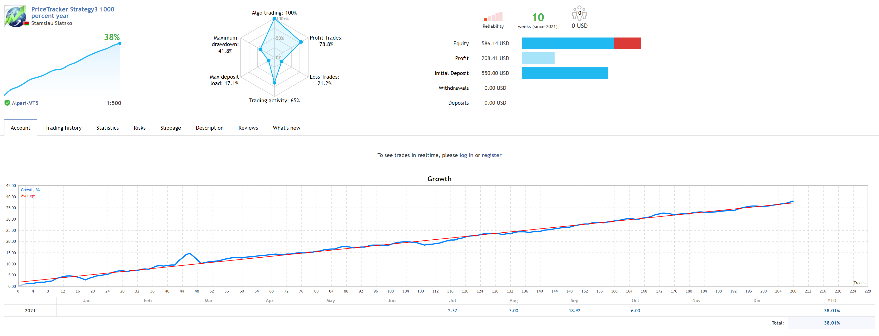This screenshot has width=879, height=336.
Task: Click the radar chart Trading activity point
Action: pyautogui.click(x=274, y=83)
